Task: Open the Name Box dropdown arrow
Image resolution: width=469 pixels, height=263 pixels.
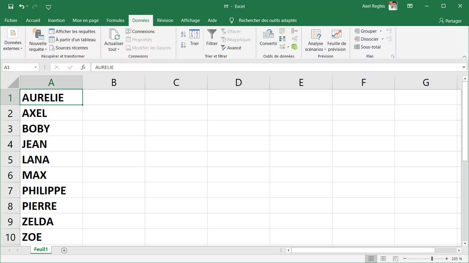Action: pos(36,67)
